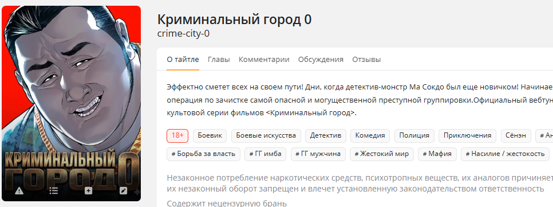
Task: Click the title Криминальный город 0
Action: tap(235, 19)
